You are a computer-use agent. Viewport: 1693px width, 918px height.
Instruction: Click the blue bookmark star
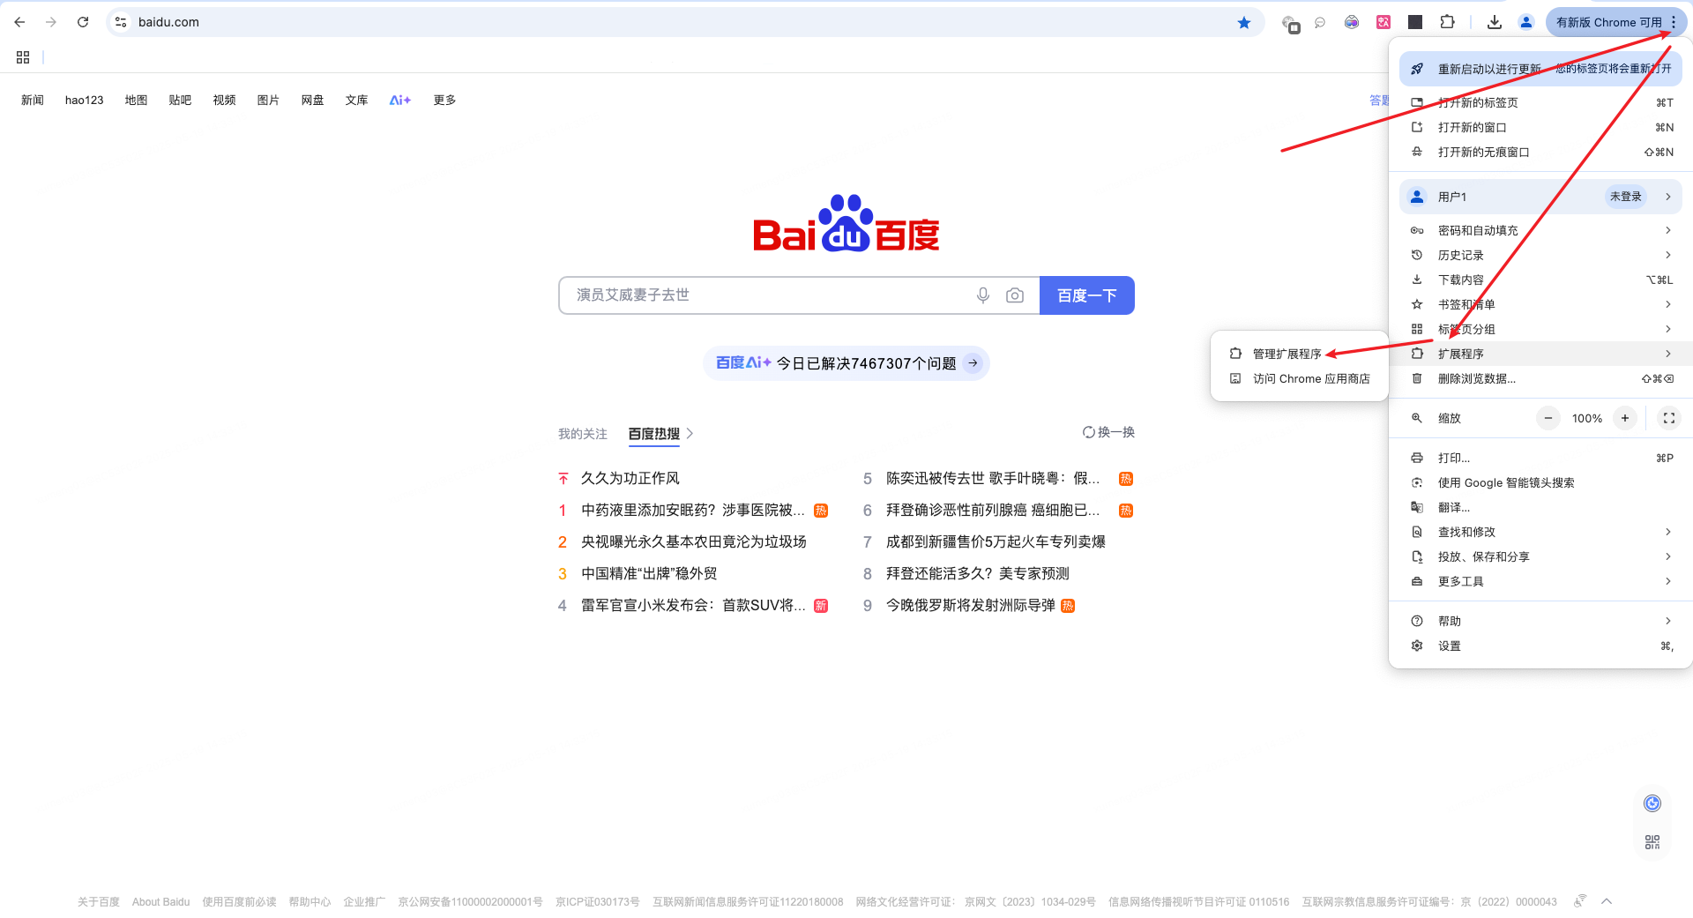tap(1244, 22)
